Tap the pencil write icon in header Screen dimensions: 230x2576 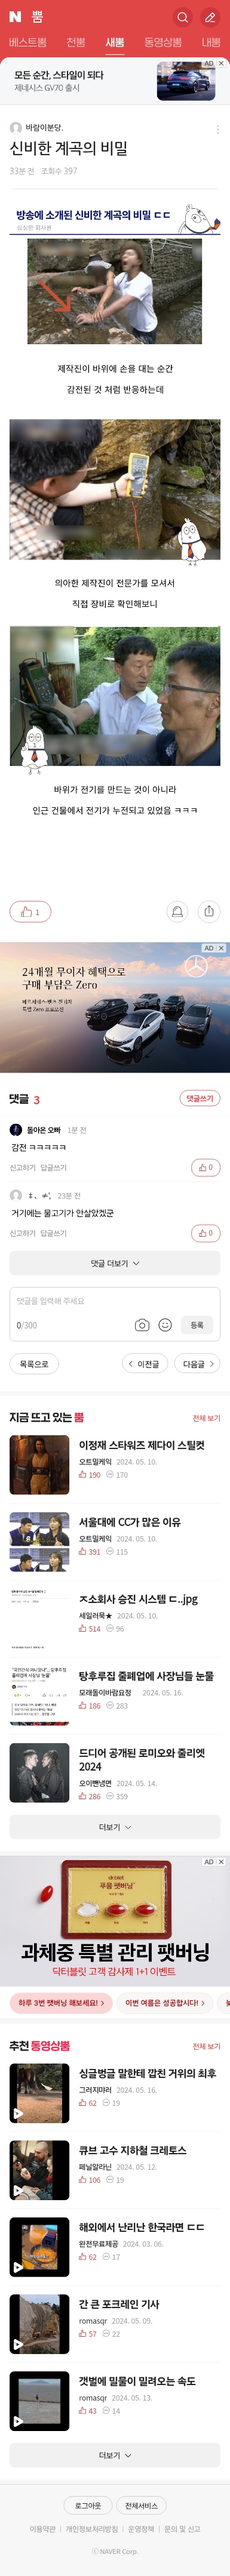click(x=210, y=17)
